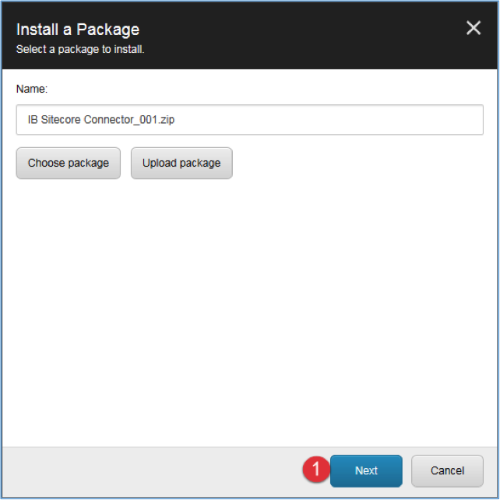The width and height of the screenshot is (500, 500).
Task: Click the red number 1 step badge
Action: 316,469
